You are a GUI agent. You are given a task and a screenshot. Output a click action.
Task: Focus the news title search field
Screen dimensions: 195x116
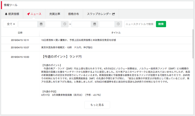tap(139, 24)
